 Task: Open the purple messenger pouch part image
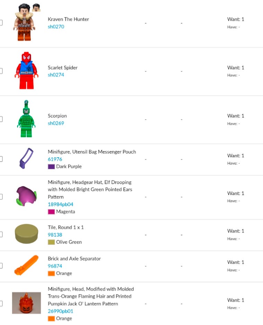tap(26, 159)
